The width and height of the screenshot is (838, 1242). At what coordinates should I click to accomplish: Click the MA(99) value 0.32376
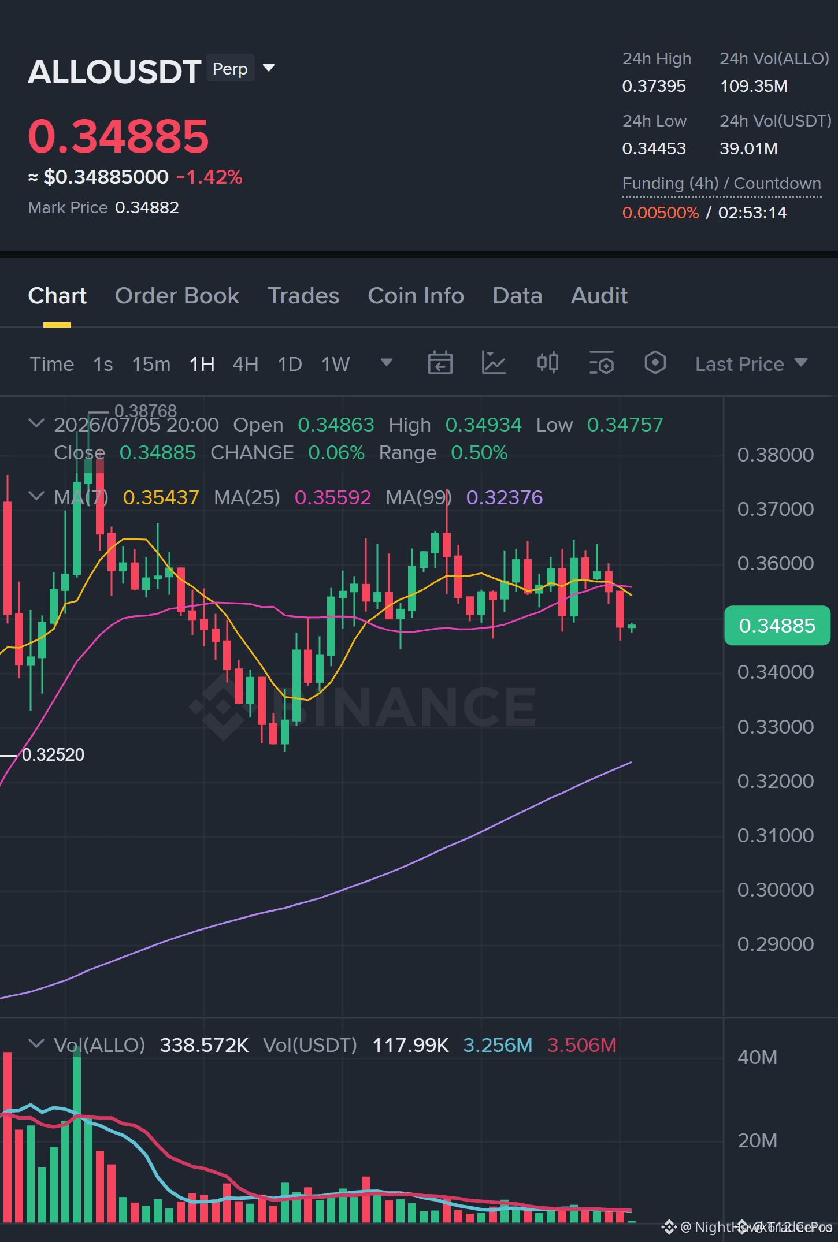(505, 497)
